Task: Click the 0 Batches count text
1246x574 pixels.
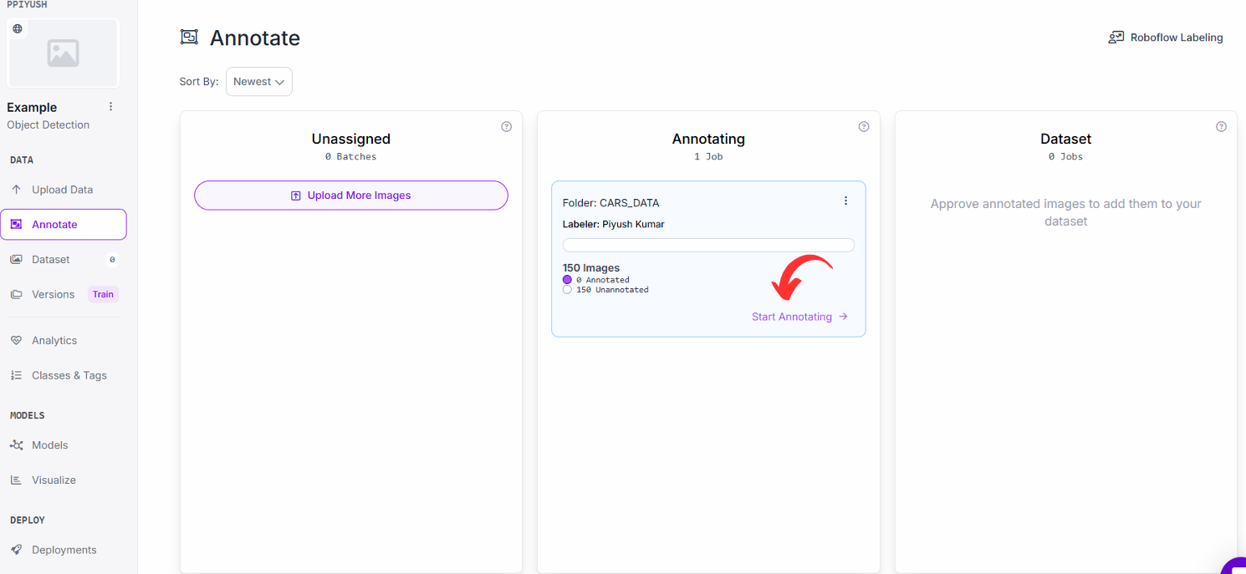Action: pyautogui.click(x=351, y=156)
